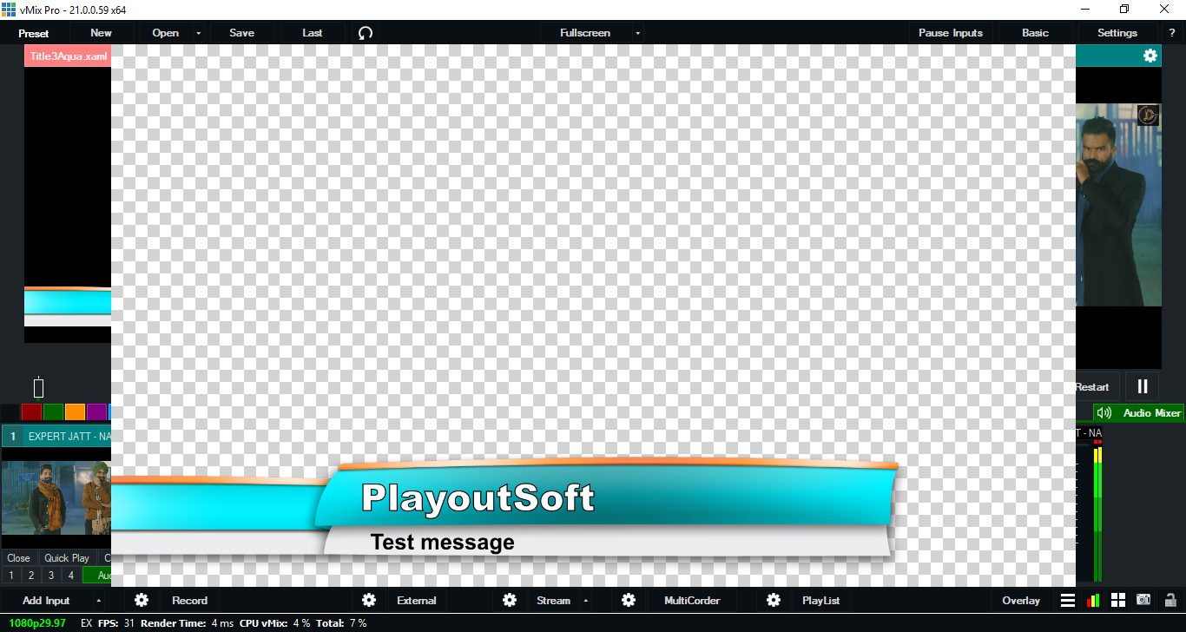This screenshot has height=632, width=1186.
Task: Expand the Add Input dropdown arrow
Action: pyautogui.click(x=98, y=600)
